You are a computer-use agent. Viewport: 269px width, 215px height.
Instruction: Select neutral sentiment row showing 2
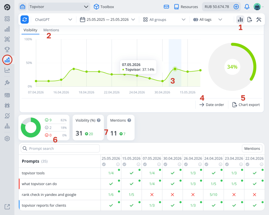(x=56, y=128)
